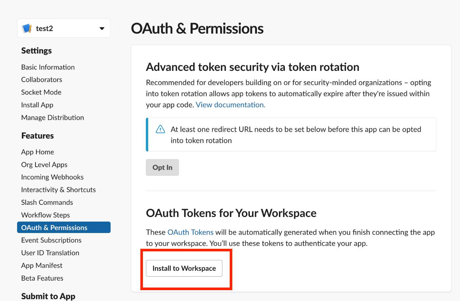This screenshot has width=460, height=301.
Task: Open Slash Commands settings
Action: click(47, 203)
